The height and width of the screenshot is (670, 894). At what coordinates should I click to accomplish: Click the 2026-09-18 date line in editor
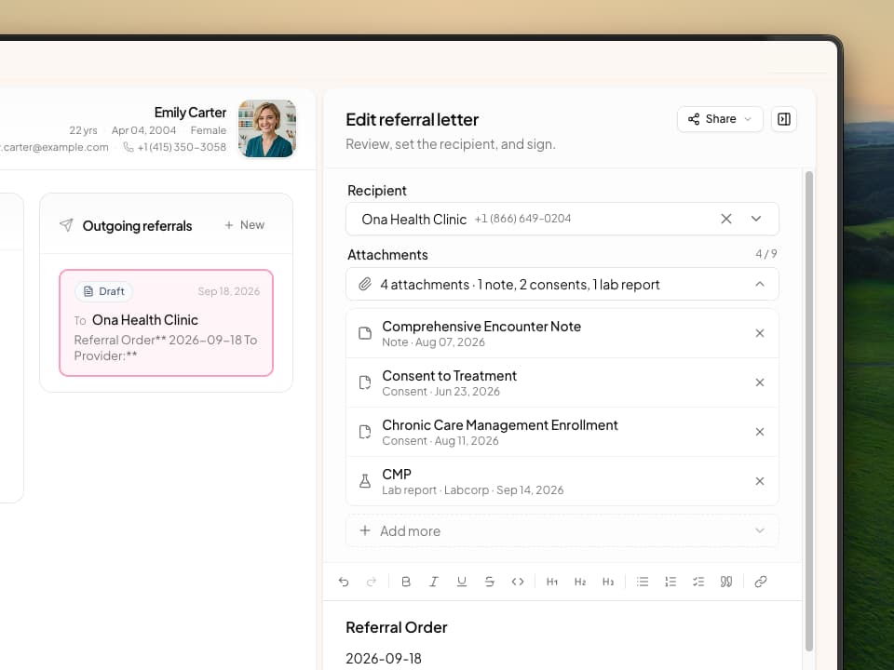383,659
